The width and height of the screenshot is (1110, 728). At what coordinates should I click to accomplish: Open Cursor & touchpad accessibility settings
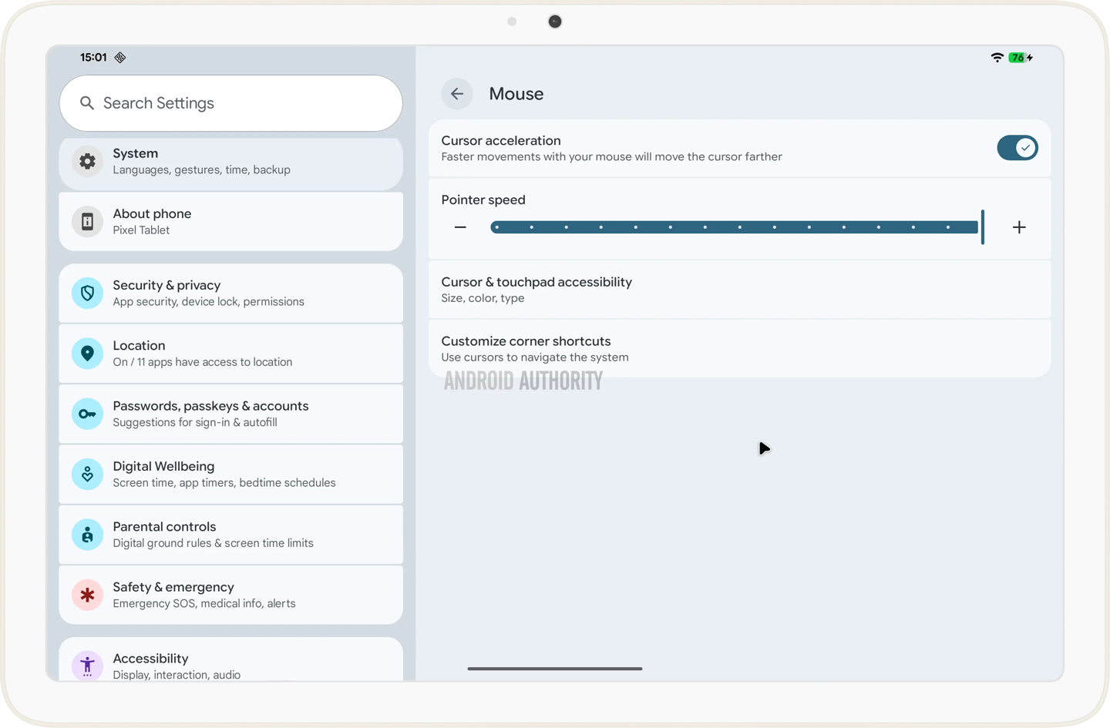(x=738, y=290)
